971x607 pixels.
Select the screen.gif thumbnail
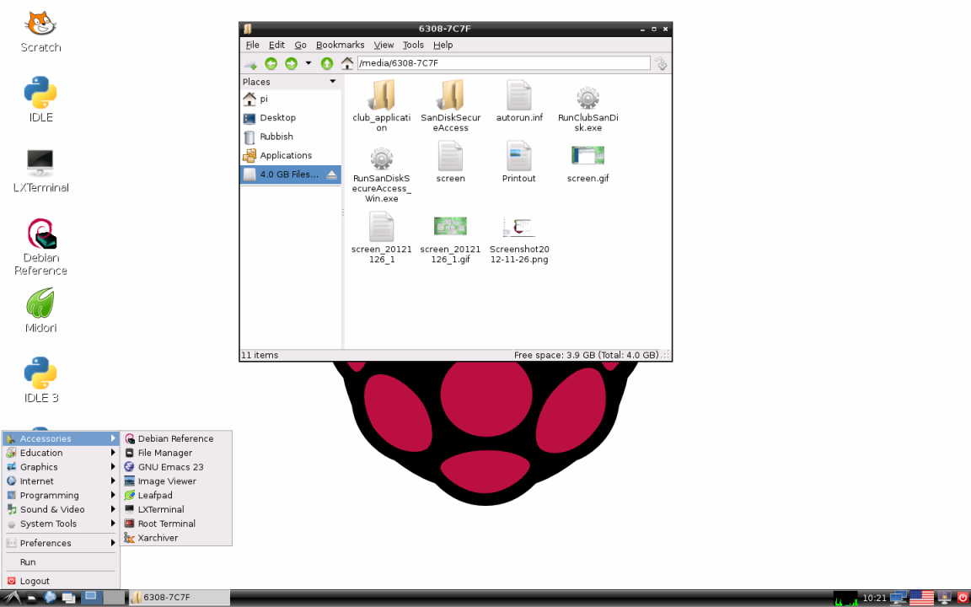[587, 164]
